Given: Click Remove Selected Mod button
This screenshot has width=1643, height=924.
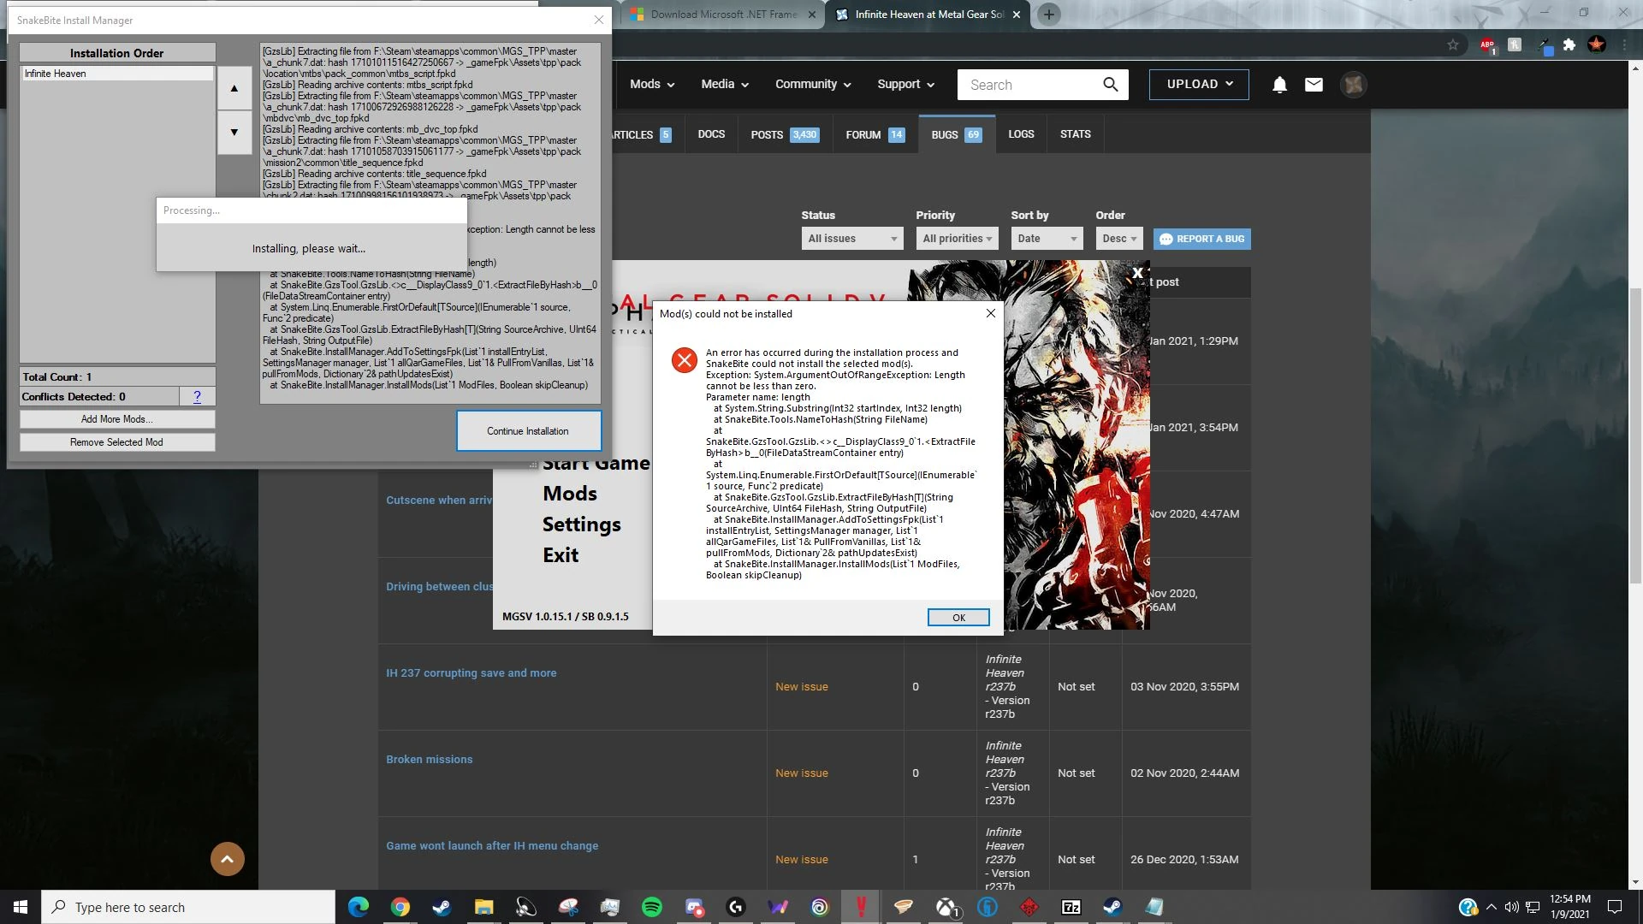Looking at the screenshot, I should coord(117,442).
